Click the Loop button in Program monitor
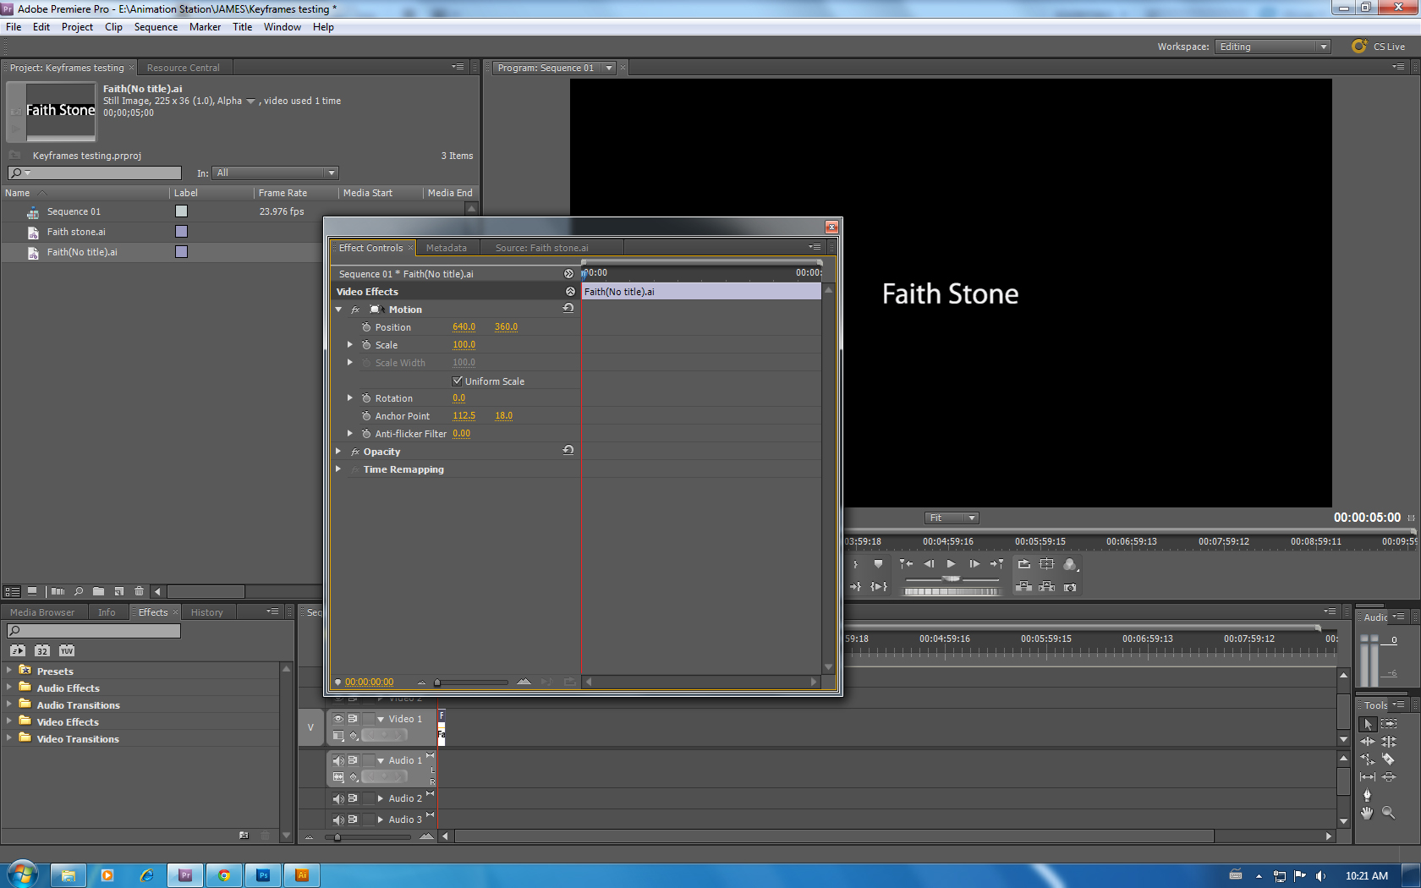The image size is (1421, 888). [x=1023, y=564]
